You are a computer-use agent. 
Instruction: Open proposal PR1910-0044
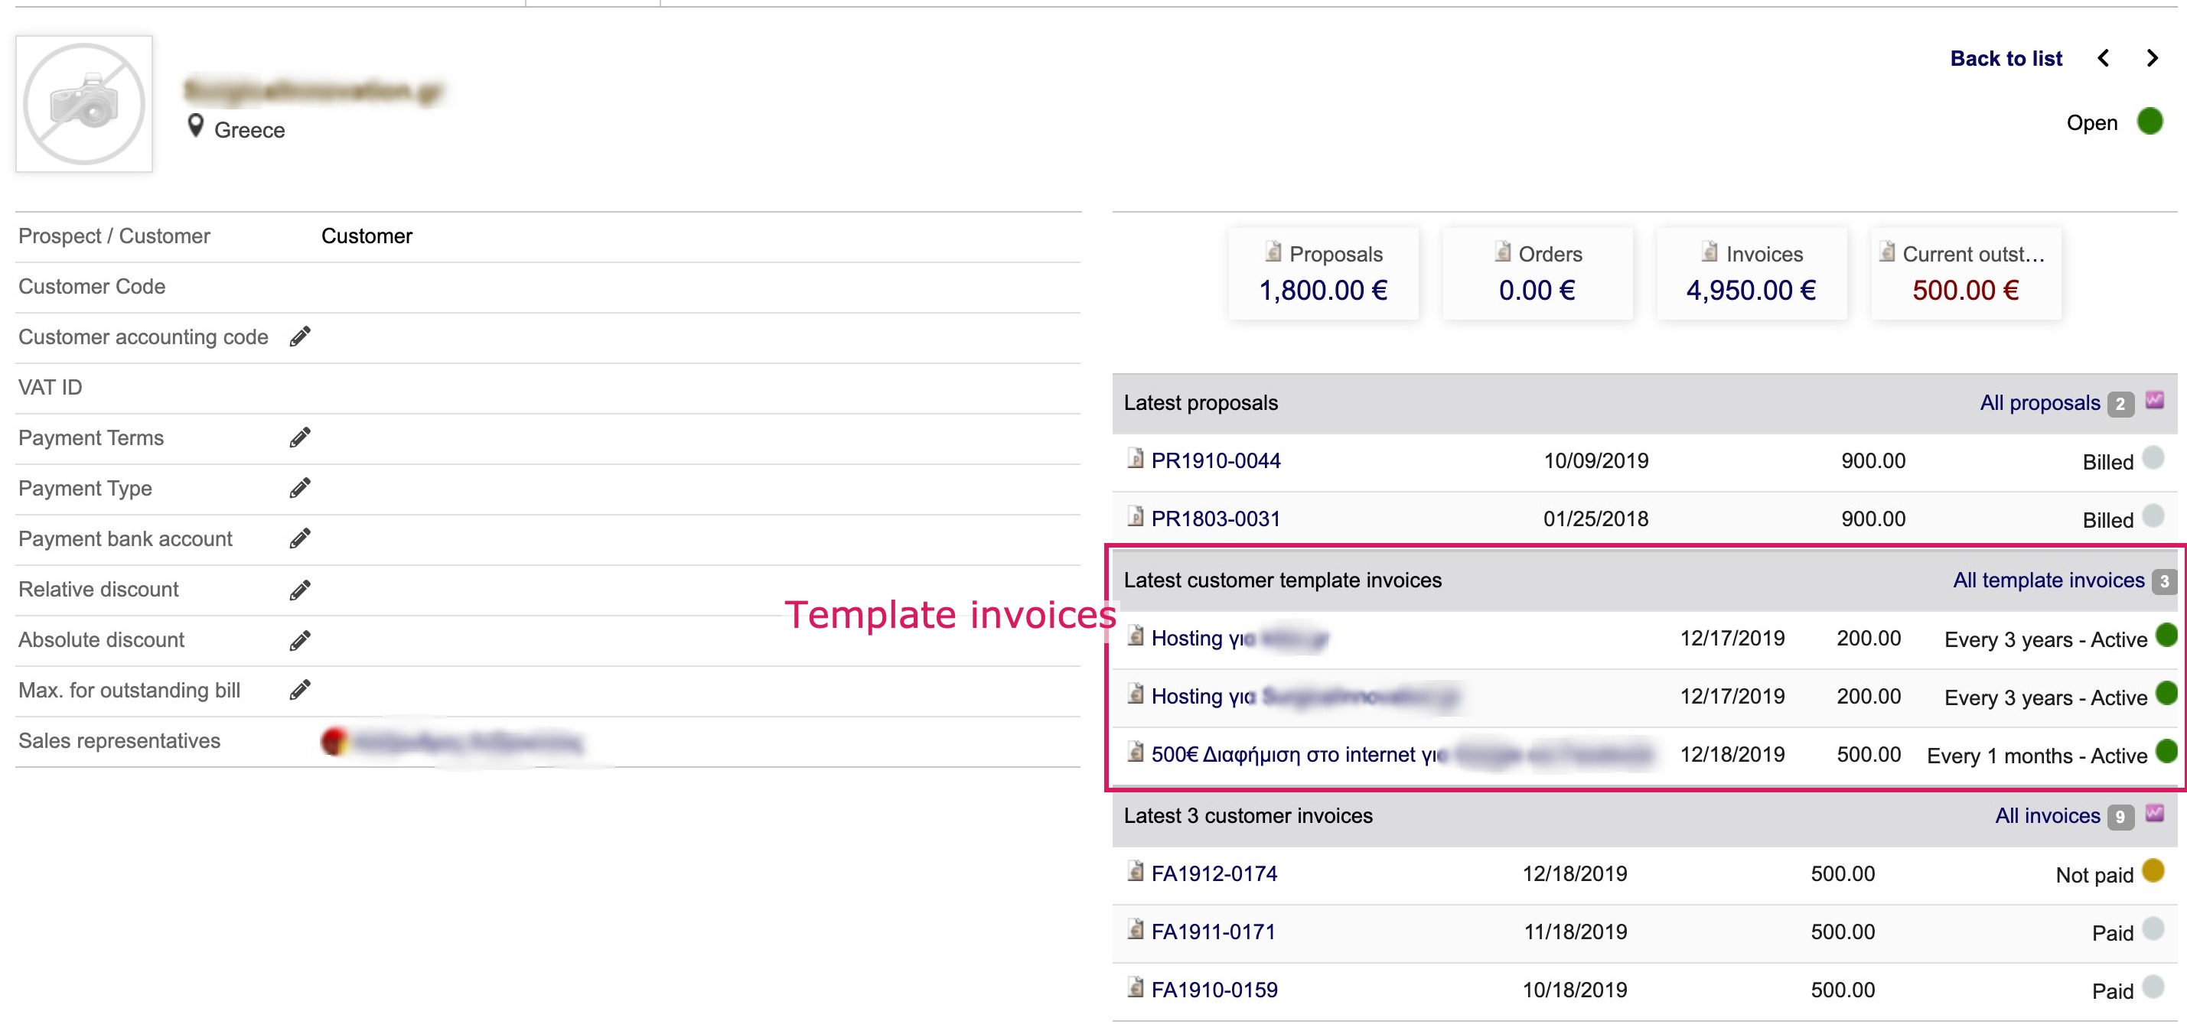(x=1215, y=460)
